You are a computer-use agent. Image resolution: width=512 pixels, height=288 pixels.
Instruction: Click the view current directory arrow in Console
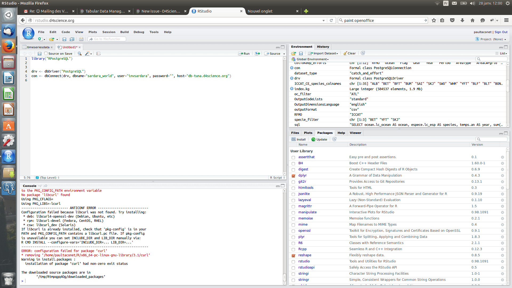click(46, 186)
